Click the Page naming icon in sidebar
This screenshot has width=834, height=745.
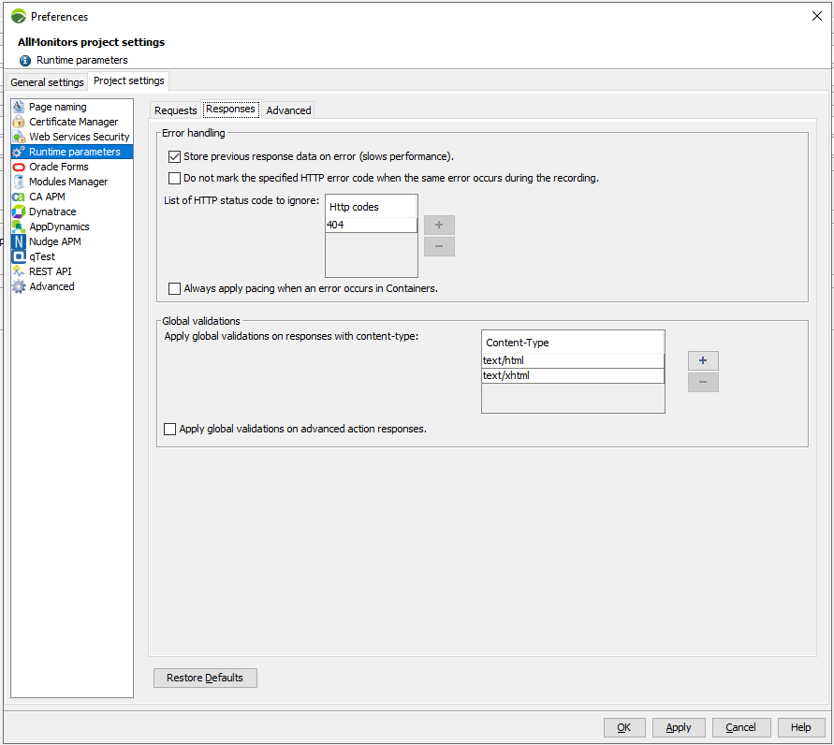[19, 107]
